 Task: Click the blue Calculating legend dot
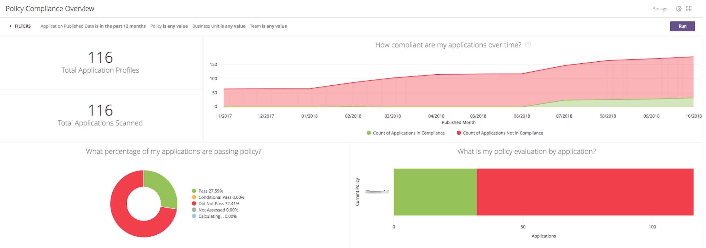pos(194,216)
